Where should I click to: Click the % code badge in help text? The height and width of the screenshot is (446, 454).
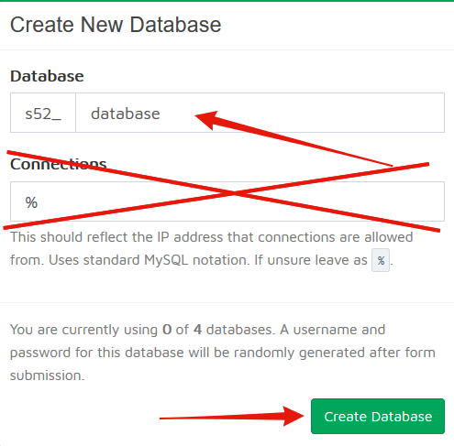pos(381,260)
